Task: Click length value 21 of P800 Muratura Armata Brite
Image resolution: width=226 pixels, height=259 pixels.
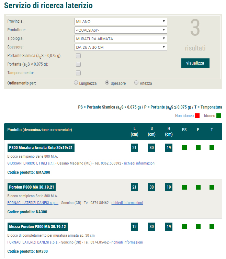Action: point(135,148)
